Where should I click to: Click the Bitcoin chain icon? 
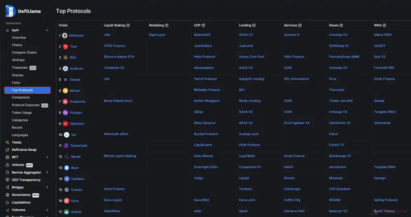[x=65, y=91]
